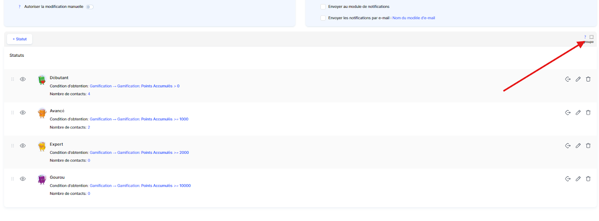Image resolution: width=599 pixels, height=221 pixels.
Task: Open Avancé condition Points Accumulés >= 1000
Action: point(139,119)
